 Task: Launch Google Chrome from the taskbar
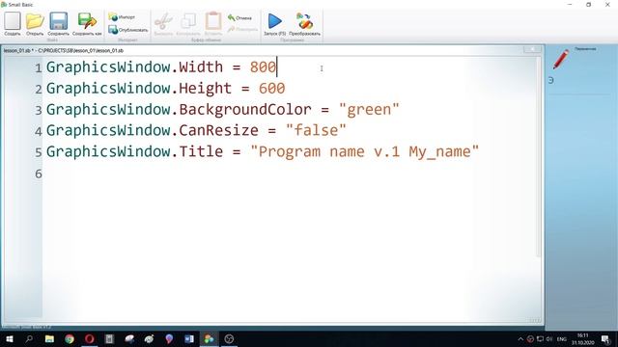[x=70, y=338]
